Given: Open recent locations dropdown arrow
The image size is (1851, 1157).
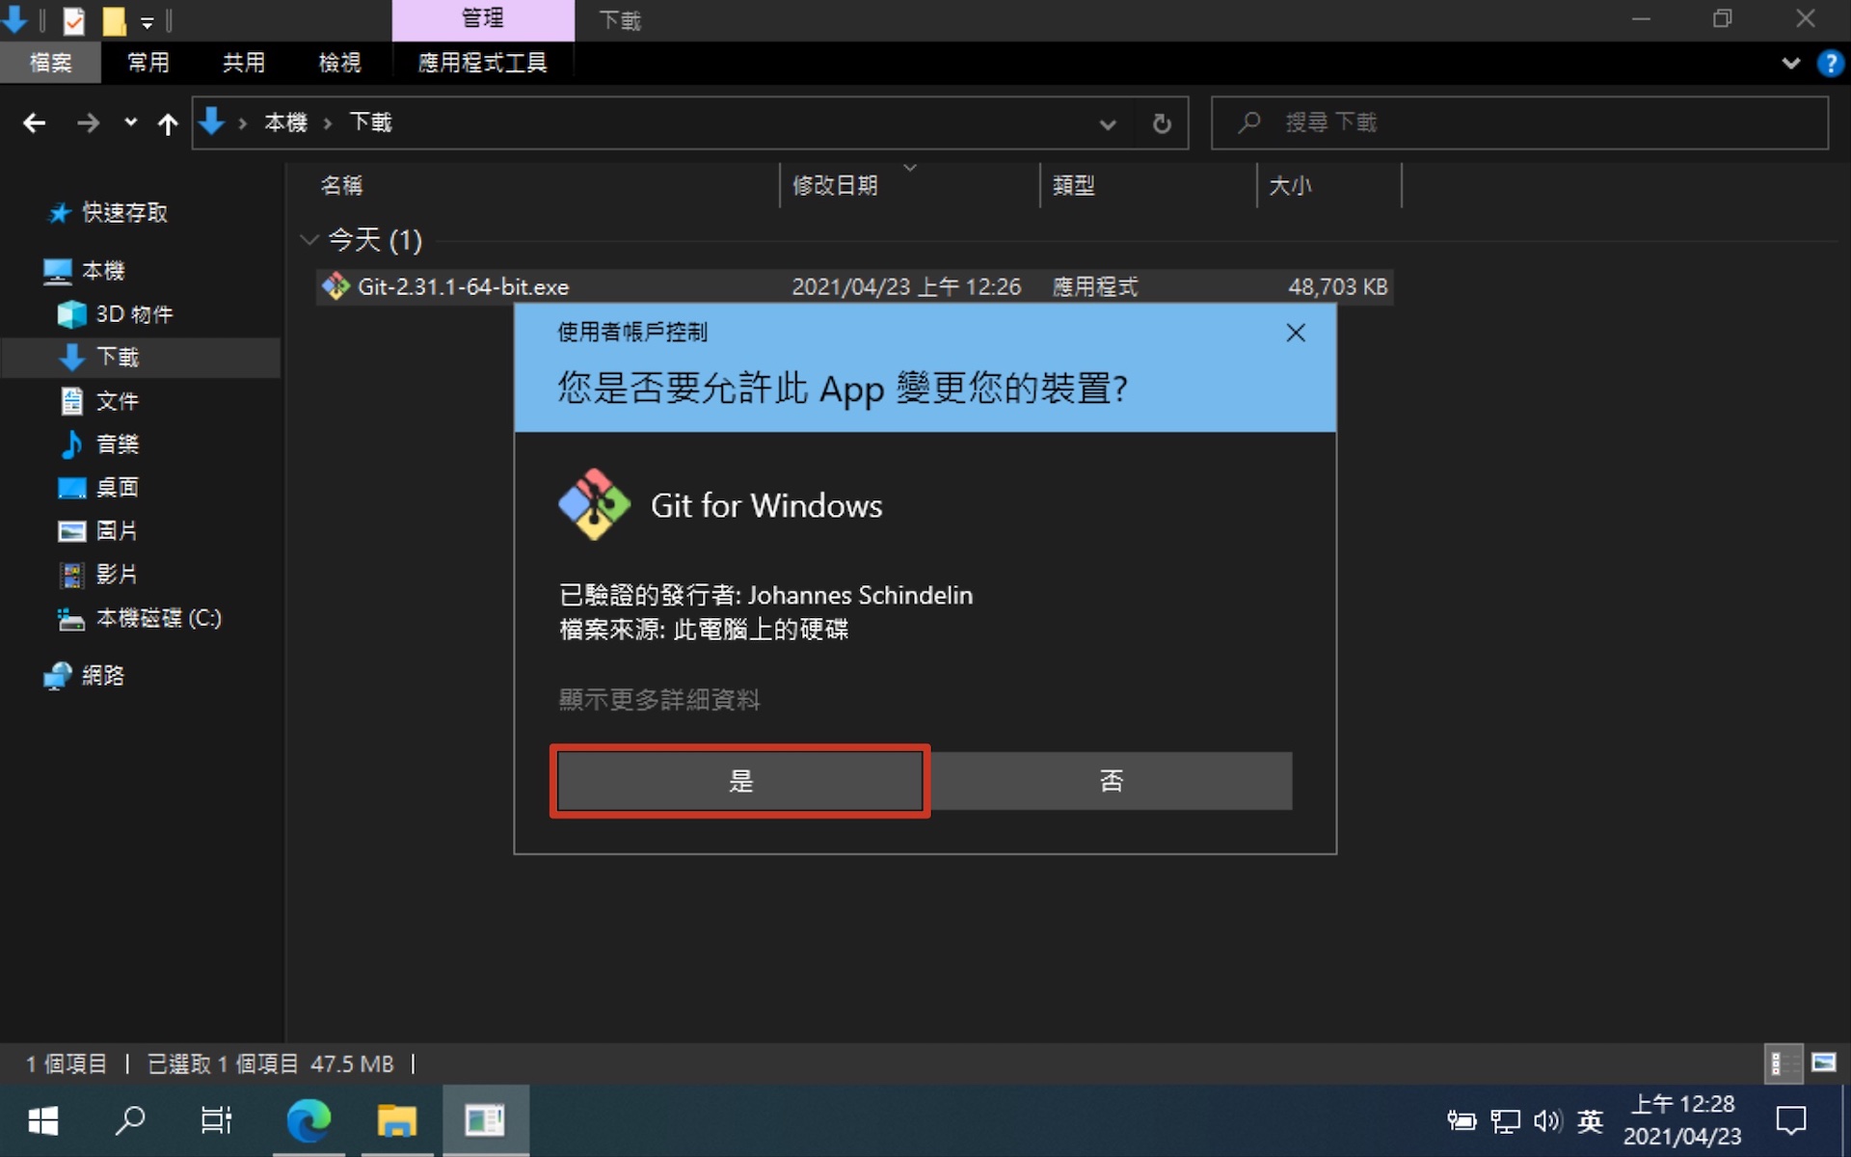Looking at the screenshot, I should point(131,122).
